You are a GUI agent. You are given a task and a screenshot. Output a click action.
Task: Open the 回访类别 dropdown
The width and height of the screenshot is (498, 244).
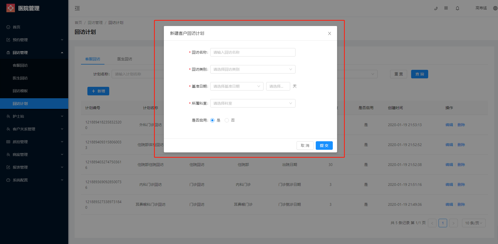pos(253,69)
